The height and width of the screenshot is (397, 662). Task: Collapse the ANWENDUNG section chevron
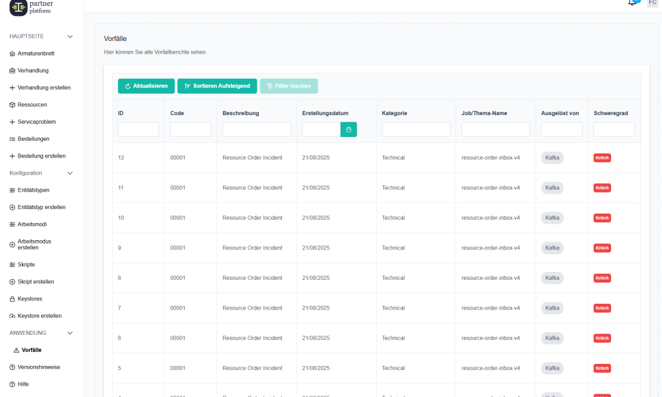[x=70, y=333]
